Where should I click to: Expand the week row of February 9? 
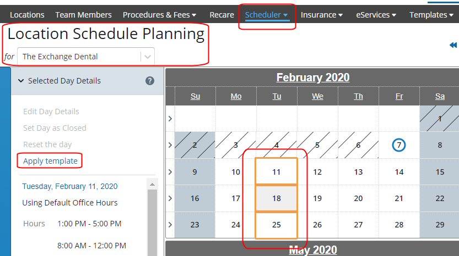click(x=170, y=172)
